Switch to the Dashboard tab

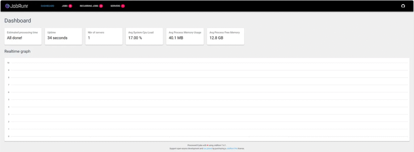tap(48, 6)
